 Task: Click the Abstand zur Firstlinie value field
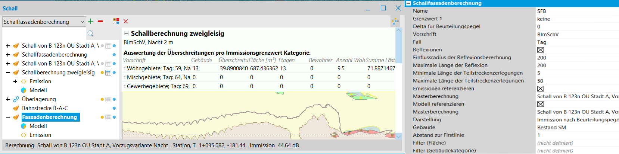click(575, 135)
